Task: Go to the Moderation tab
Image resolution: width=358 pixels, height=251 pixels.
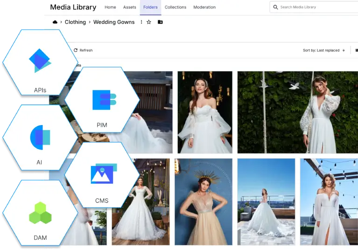Action: click(204, 7)
